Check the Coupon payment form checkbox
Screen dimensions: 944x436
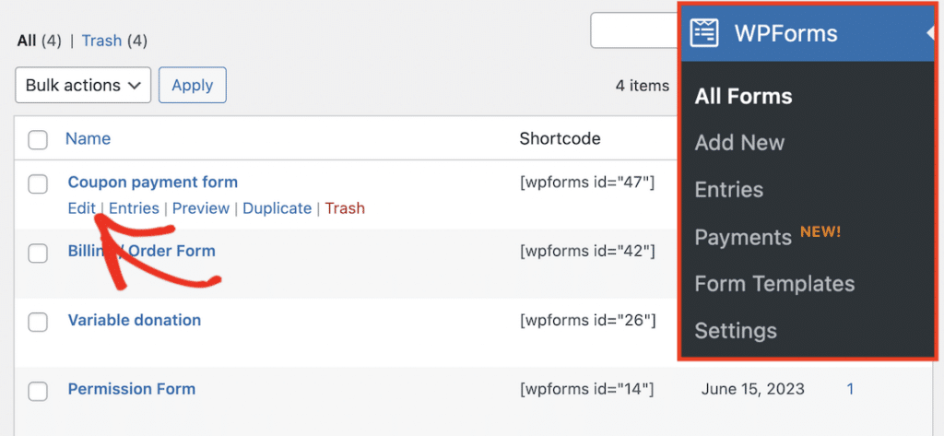pos(38,184)
